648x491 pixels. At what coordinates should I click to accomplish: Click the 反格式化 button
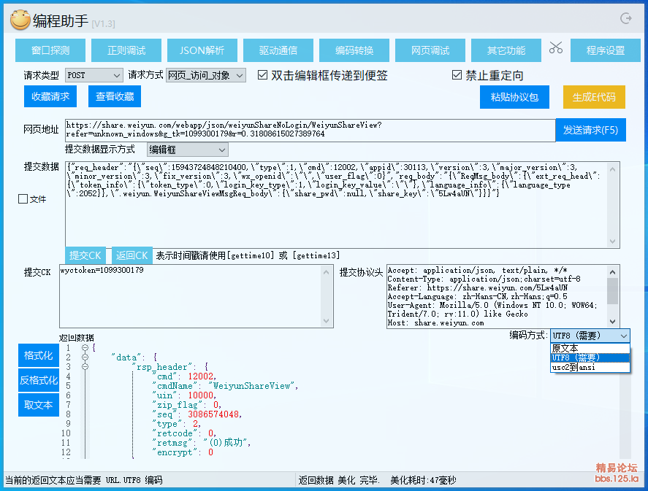[x=39, y=380]
